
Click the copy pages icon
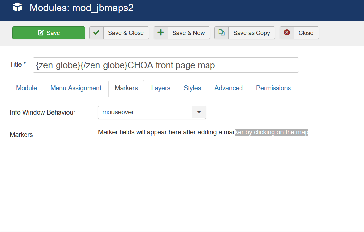(222, 33)
